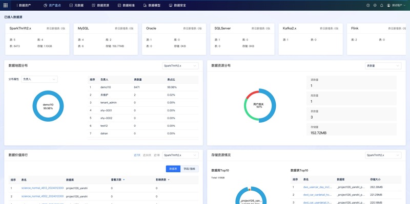Open SparkThrift2.x dropdown in 存储资源情况

click(x=383, y=155)
